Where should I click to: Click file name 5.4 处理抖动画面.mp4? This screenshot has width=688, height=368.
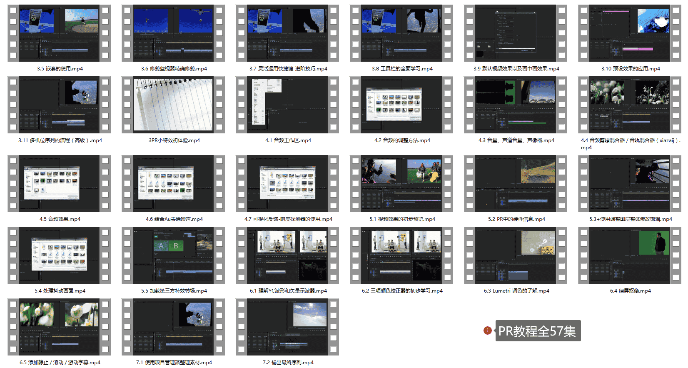pos(60,291)
